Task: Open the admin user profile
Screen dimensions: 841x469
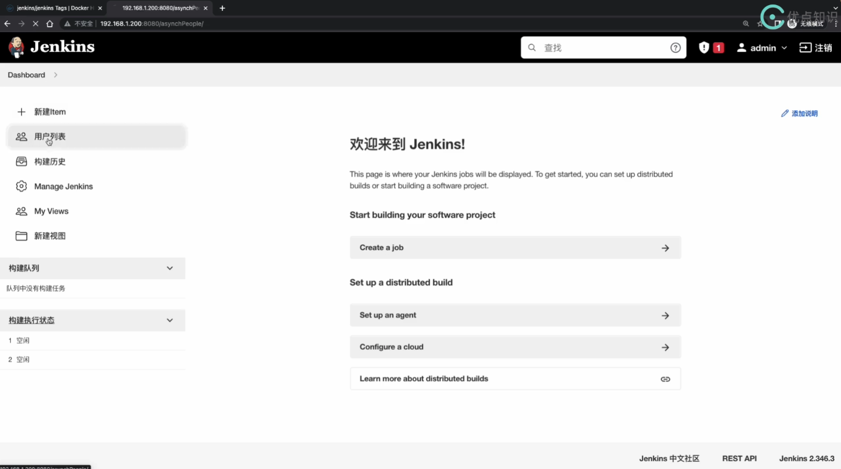Action: tap(756, 48)
